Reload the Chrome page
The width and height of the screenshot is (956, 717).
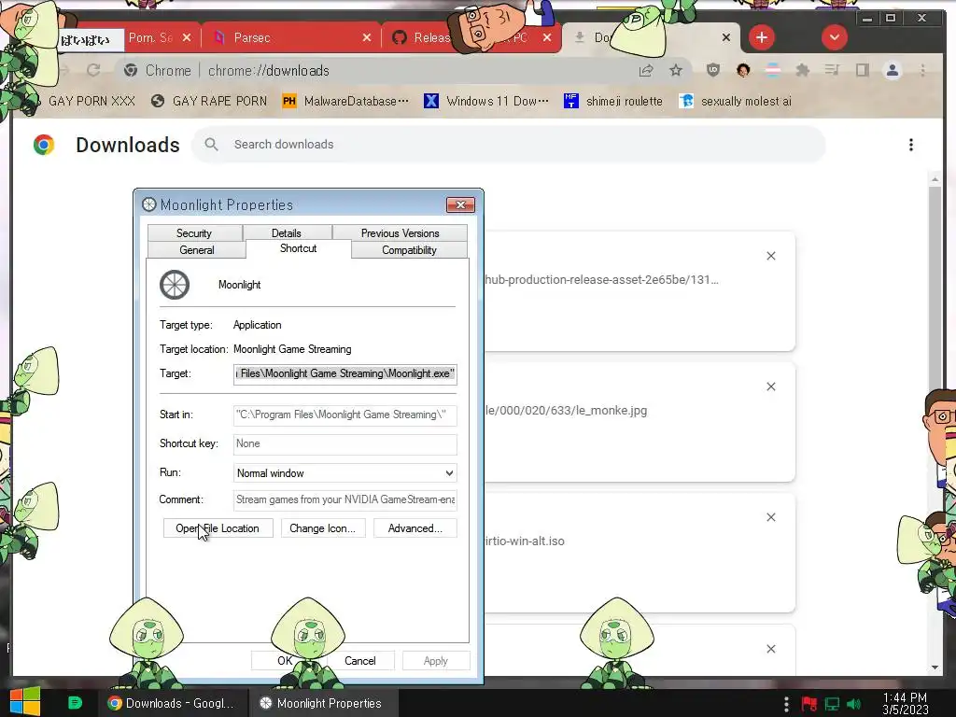(93, 70)
